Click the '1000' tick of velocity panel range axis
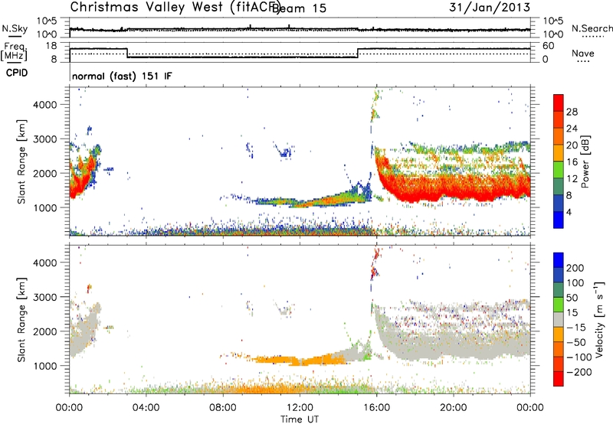 click(45, 366)
